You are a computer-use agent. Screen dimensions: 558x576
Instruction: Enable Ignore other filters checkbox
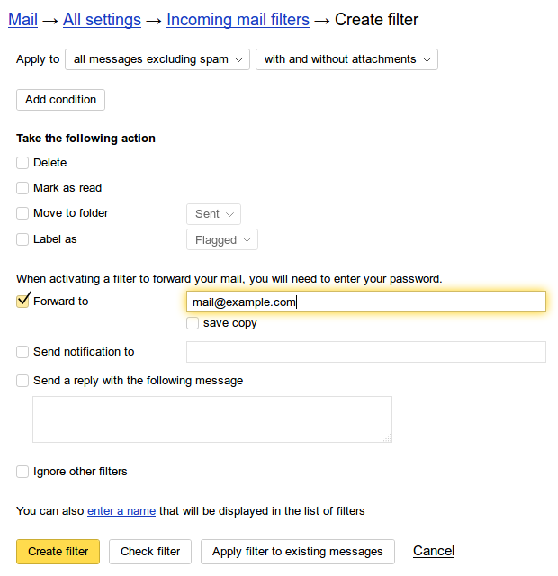coord(22,472)
